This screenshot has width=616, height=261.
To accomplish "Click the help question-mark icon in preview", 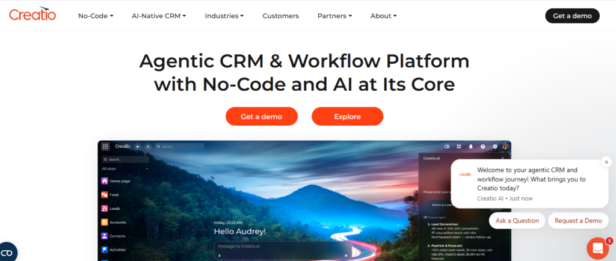I will (483, 146).
